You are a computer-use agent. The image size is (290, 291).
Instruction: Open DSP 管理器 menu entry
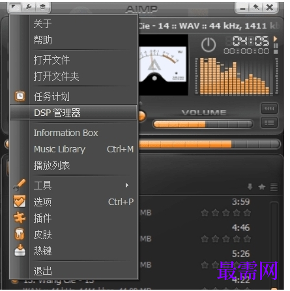point(74,113)
